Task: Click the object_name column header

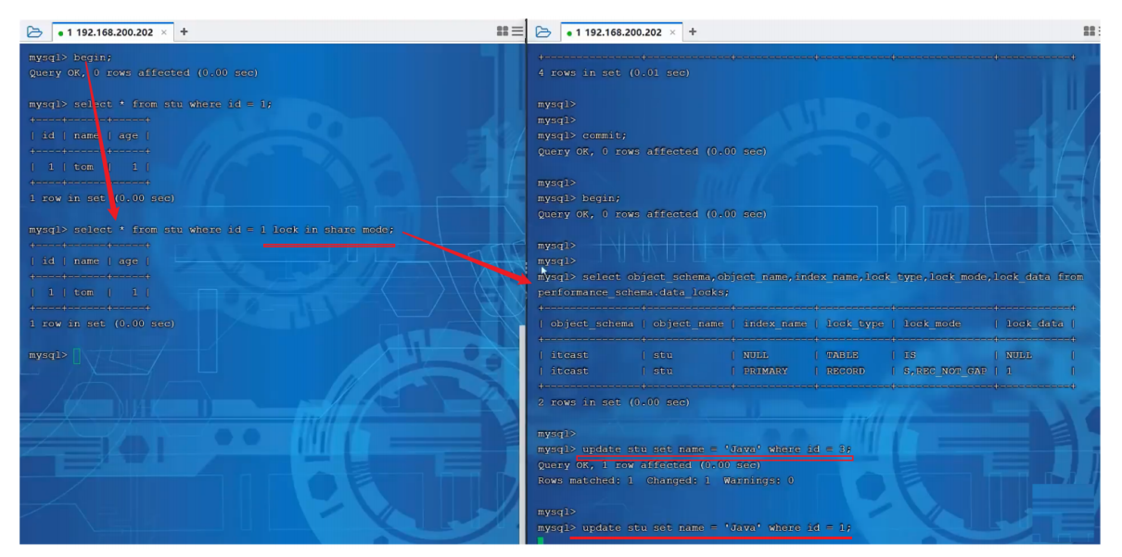Action: click(x=688, y=323)
